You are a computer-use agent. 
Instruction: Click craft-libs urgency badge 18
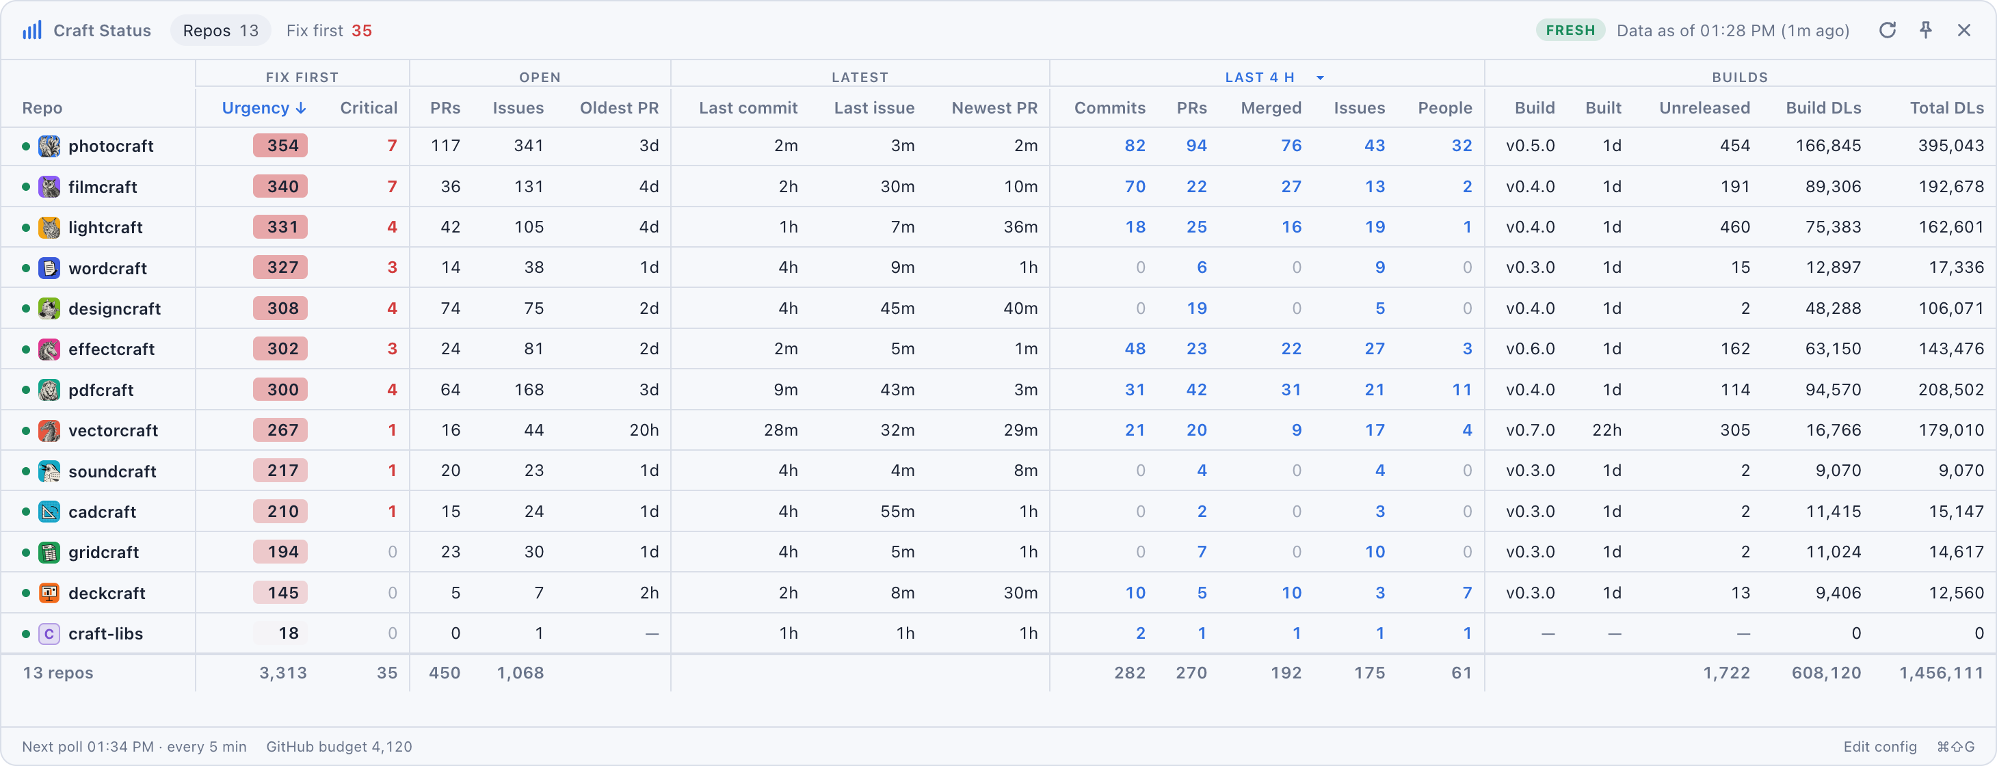[280, 633]
